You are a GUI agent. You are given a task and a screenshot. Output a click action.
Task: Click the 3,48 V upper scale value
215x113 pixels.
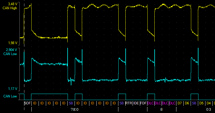12,4
